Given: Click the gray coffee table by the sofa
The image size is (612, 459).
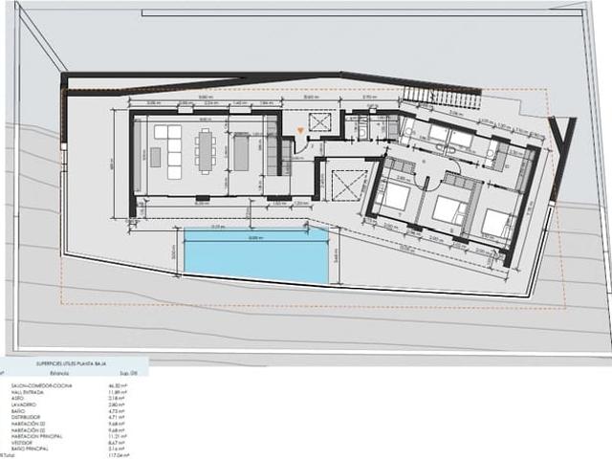Looking at the screenshot, I should tap(155, 157).
